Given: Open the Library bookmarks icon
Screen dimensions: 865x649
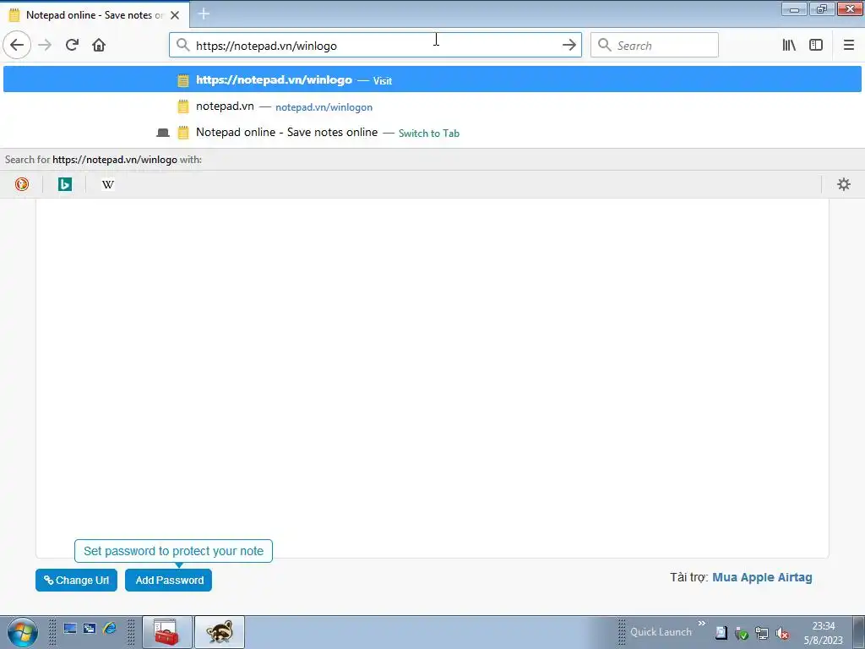Looking at the screenshot, I should tap(789, 45).
